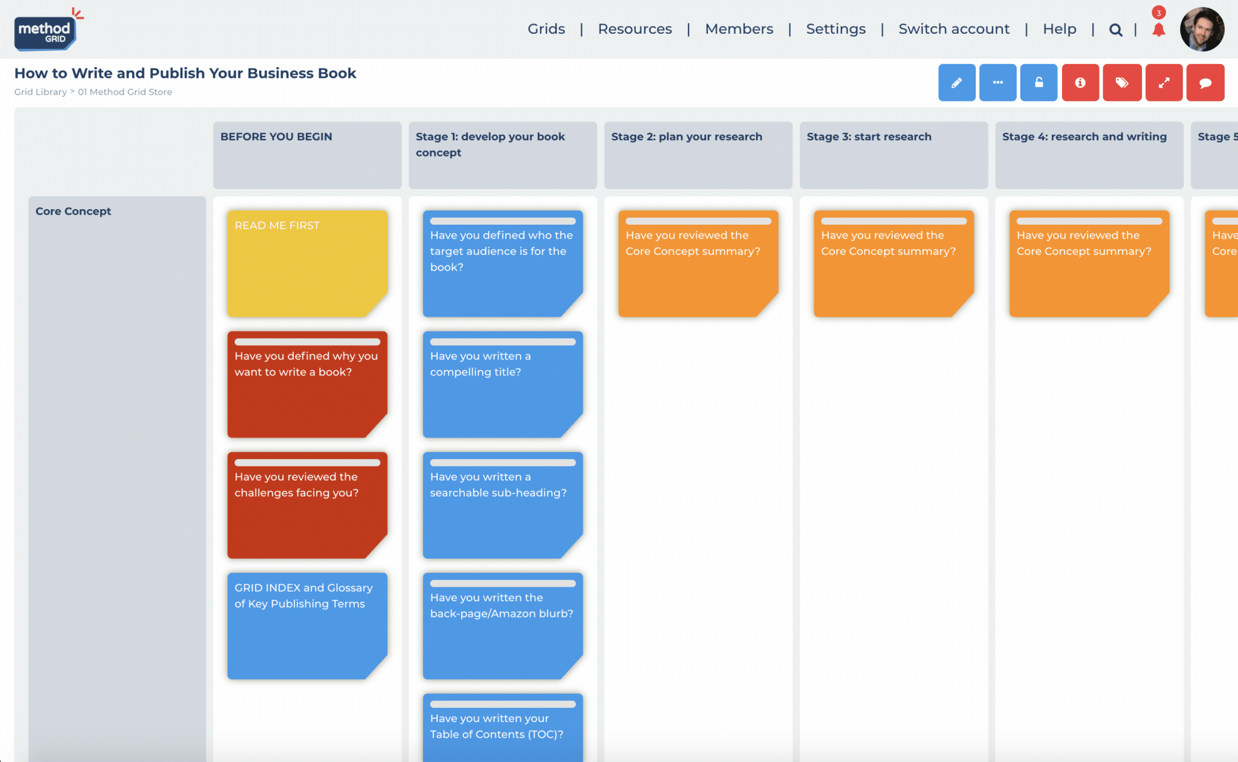The image size is (1238, 762).
Task: Click progress bar on the why write a book card
Action: point(307,342)
